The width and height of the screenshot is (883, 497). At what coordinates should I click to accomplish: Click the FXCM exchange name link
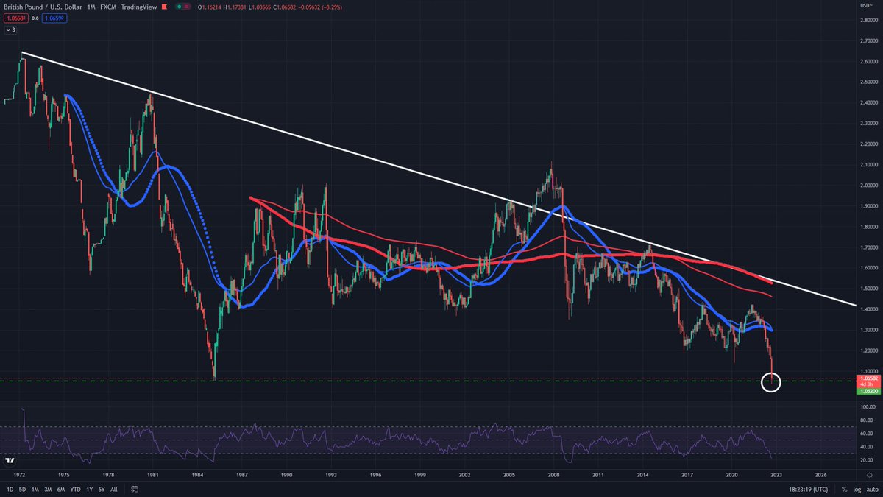pyautogui.click(x=107, y=7)
